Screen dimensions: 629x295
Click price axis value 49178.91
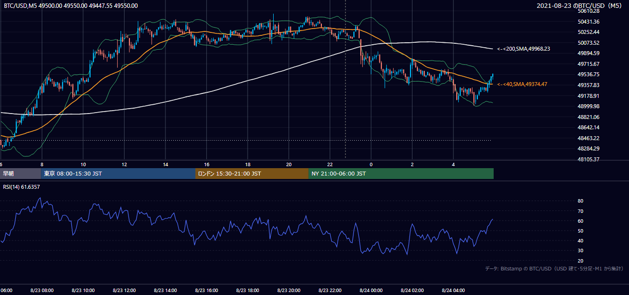pyautogui.click(x=589, y=96)
